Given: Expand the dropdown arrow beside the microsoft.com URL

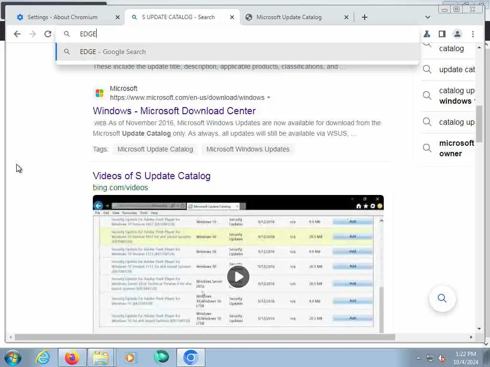Looking at the screenshot, I should tap(268, 97).
